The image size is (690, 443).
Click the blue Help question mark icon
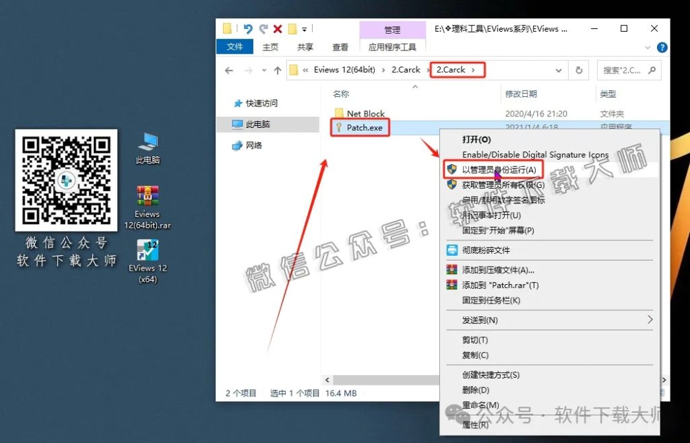pyautogui.click(x=661, y=47)
